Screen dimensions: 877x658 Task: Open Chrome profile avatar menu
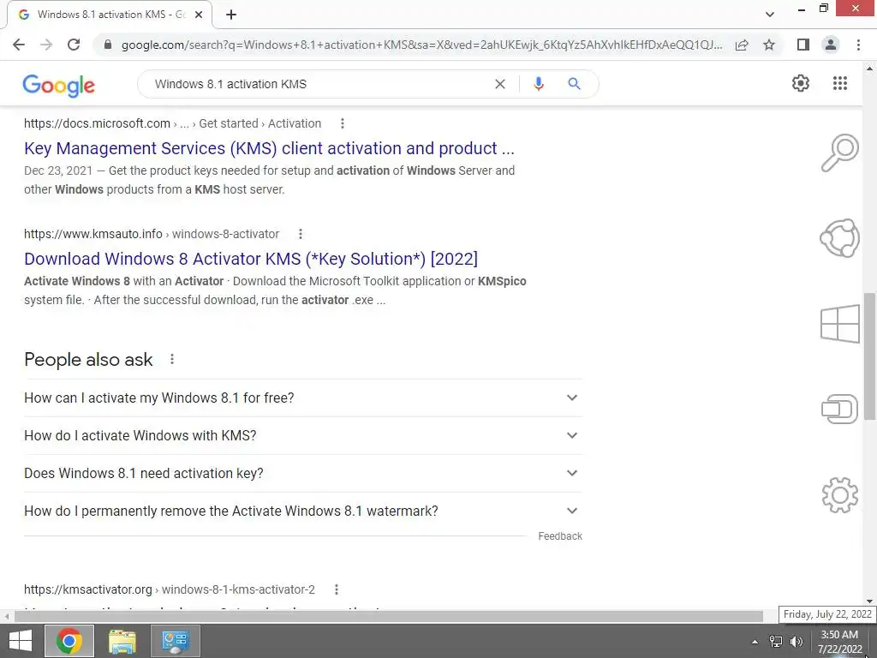click(831, 45)
